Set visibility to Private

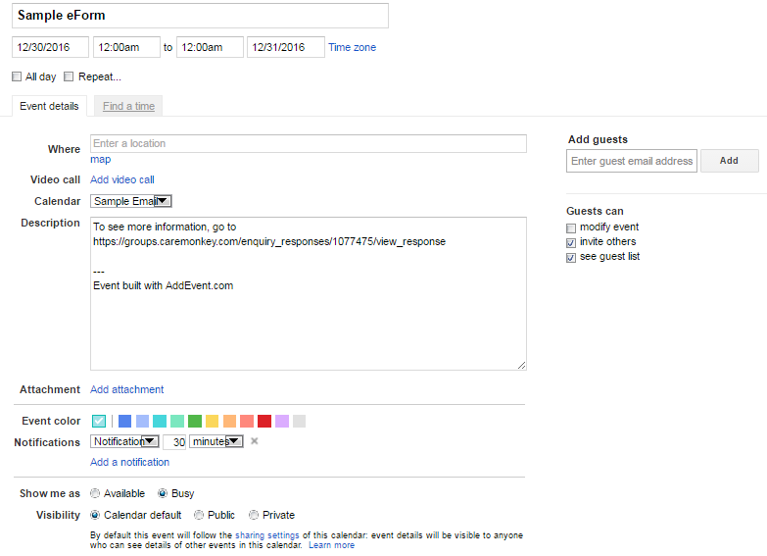254,515
